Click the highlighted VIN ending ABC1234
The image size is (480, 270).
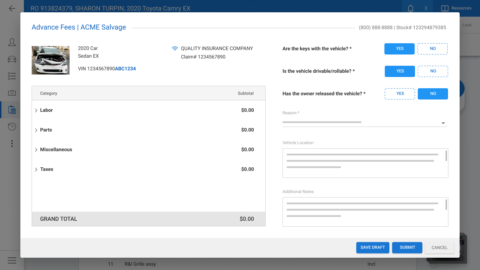(x=125, y=69)
